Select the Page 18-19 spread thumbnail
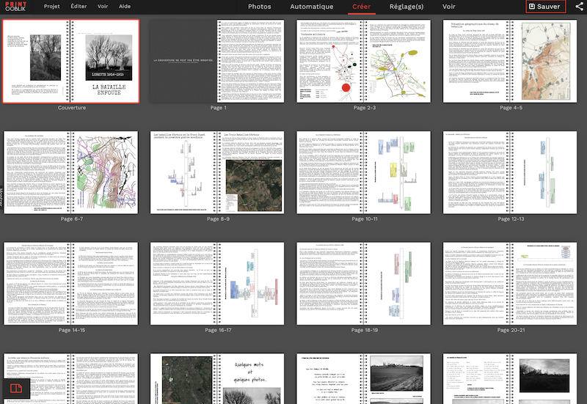This screenshot has height=404, width=587. (363, 284)
